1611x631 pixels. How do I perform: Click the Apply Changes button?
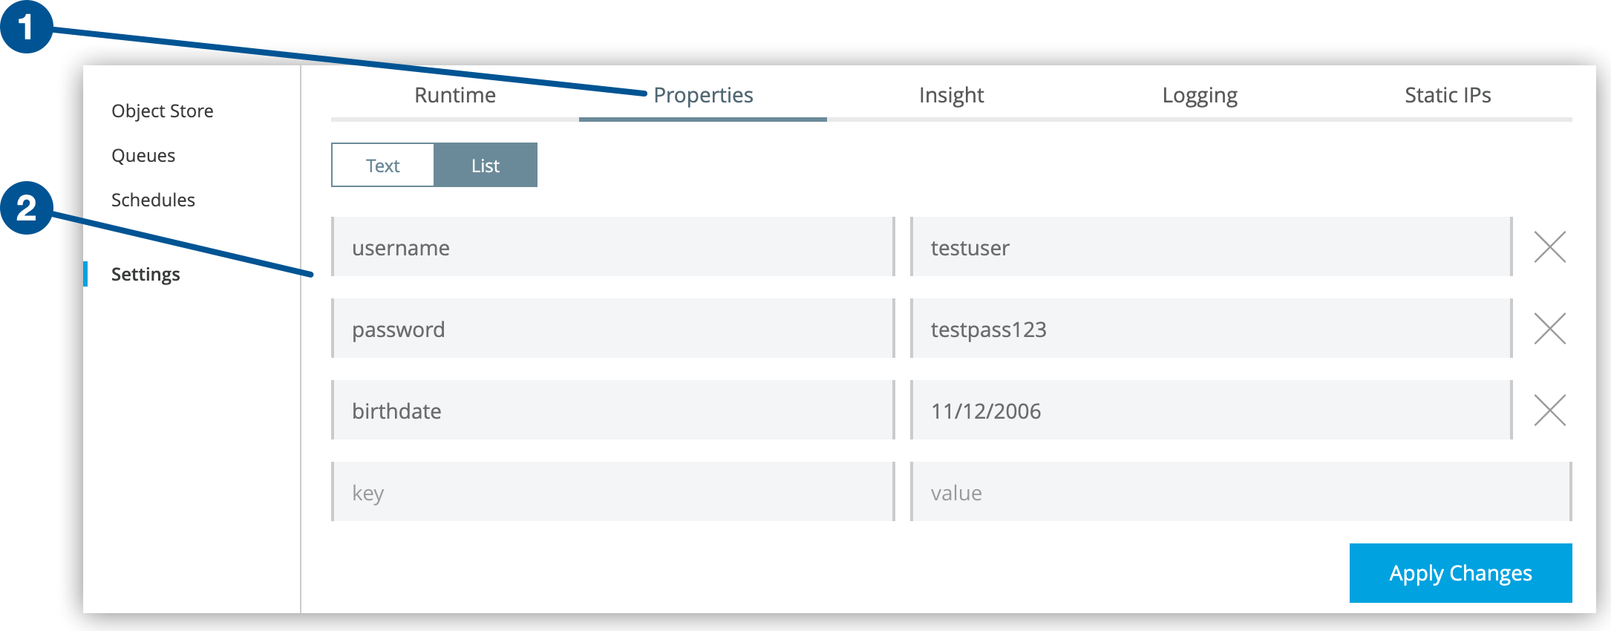click(x=1460, y=573)
